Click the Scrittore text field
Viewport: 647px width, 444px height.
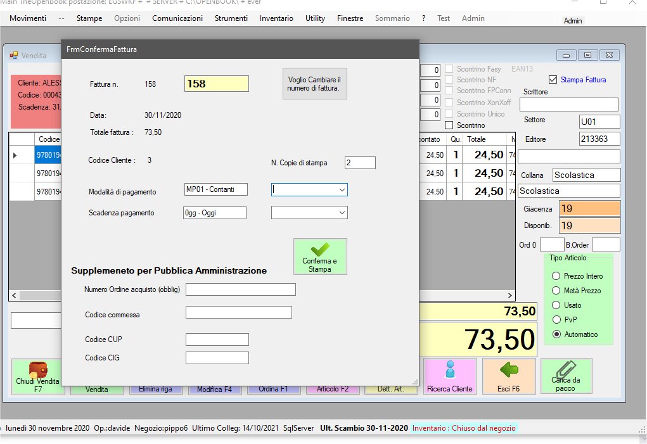click(x=569, y=105)
